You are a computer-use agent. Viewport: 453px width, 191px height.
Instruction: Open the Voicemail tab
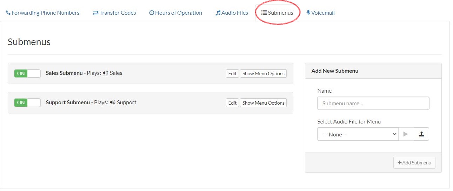(x=320, y=13)
